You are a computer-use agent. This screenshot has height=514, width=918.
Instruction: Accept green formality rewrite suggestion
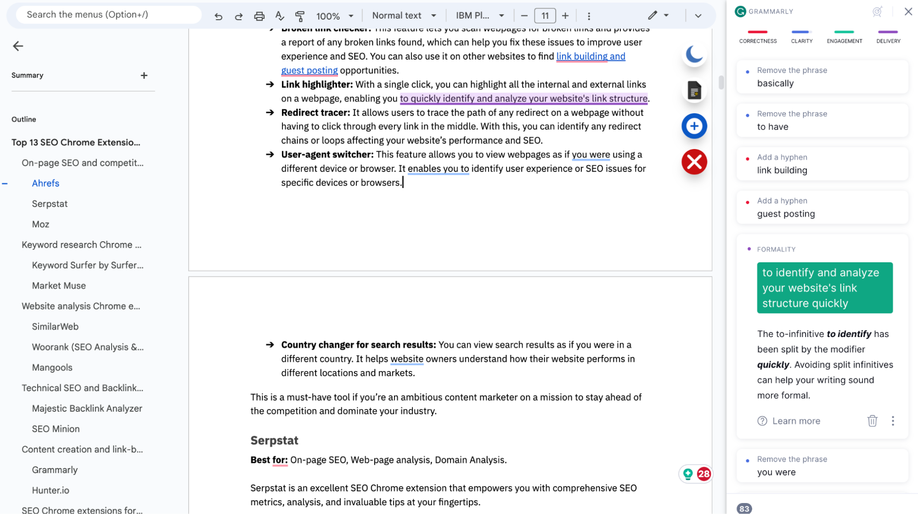825,288
